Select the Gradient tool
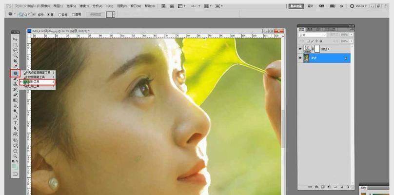 point(16,100)
